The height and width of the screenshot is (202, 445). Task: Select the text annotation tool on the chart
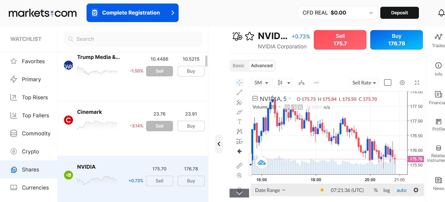click(x=239, y=122)
